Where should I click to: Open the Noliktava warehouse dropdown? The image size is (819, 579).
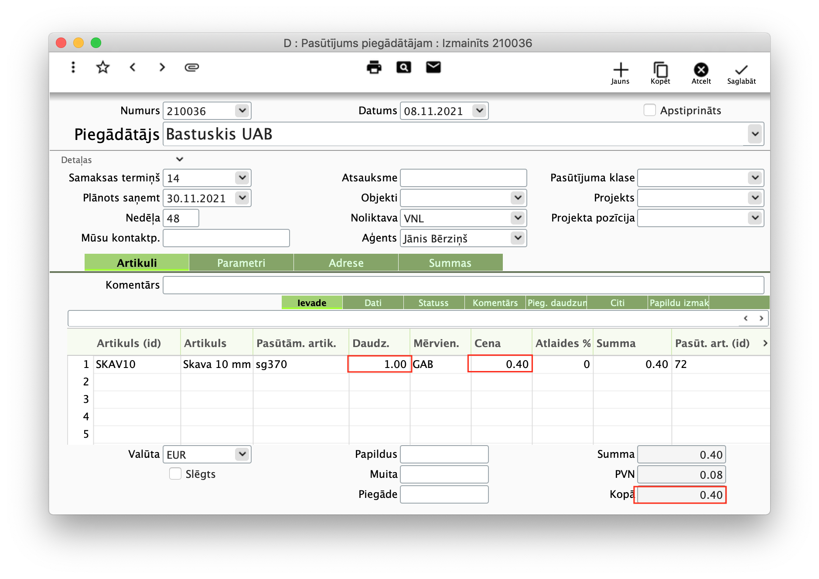[518, 218]
